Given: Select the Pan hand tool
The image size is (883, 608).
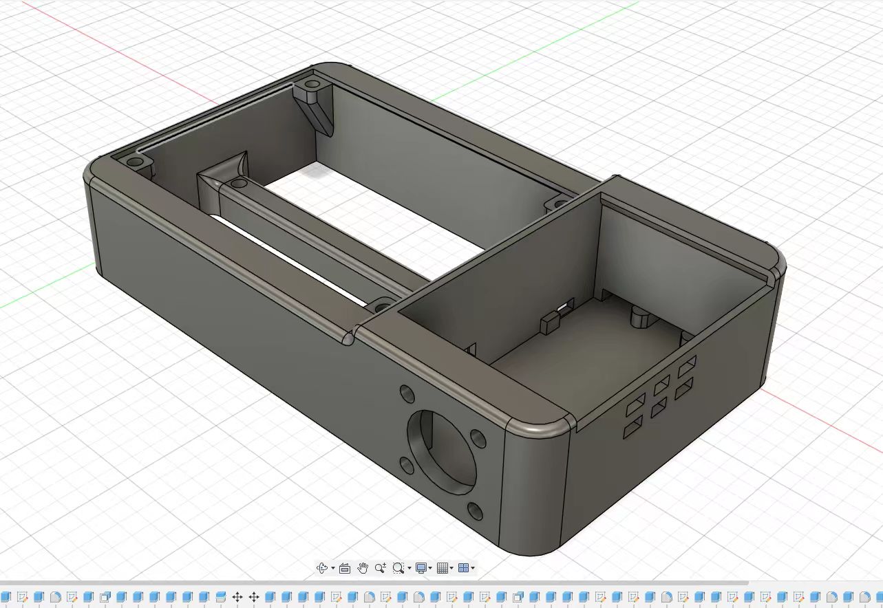Looking at the screenshot, I should tap(363, 568).
